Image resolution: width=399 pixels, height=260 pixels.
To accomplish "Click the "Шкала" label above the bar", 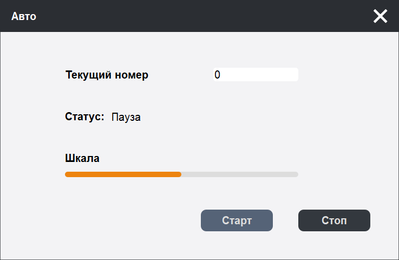I will click(82, 159).
